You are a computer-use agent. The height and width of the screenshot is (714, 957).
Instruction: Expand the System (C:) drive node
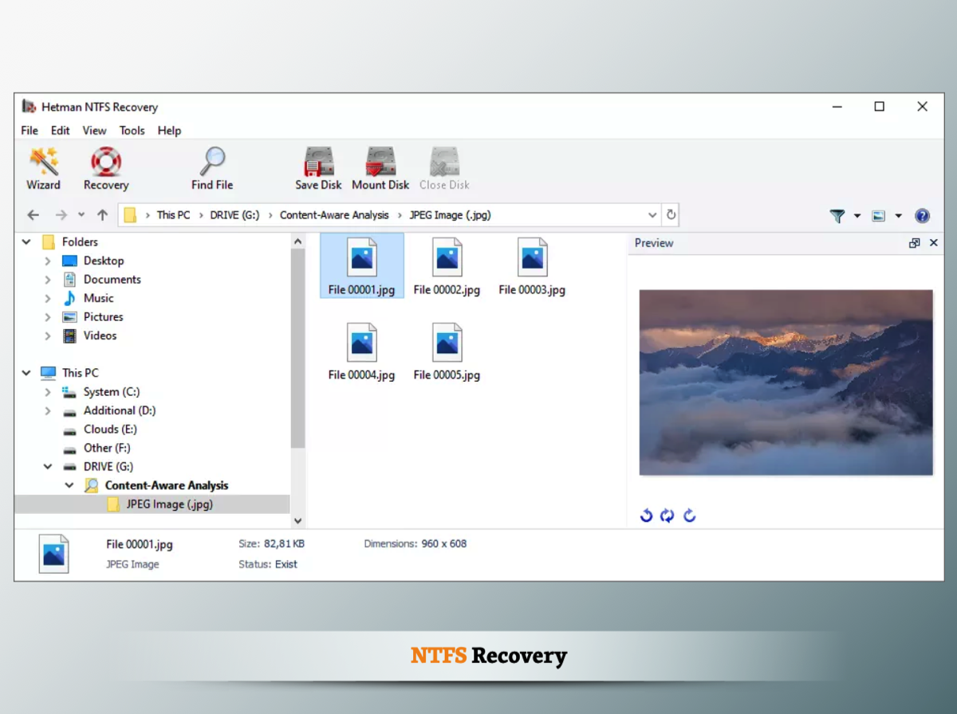pyautogui.click(x=48, y=392)
